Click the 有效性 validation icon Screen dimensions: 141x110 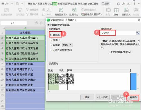point(136,10)
